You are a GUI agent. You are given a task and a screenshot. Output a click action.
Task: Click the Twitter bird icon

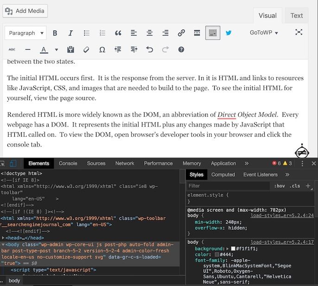pos(229,33)
